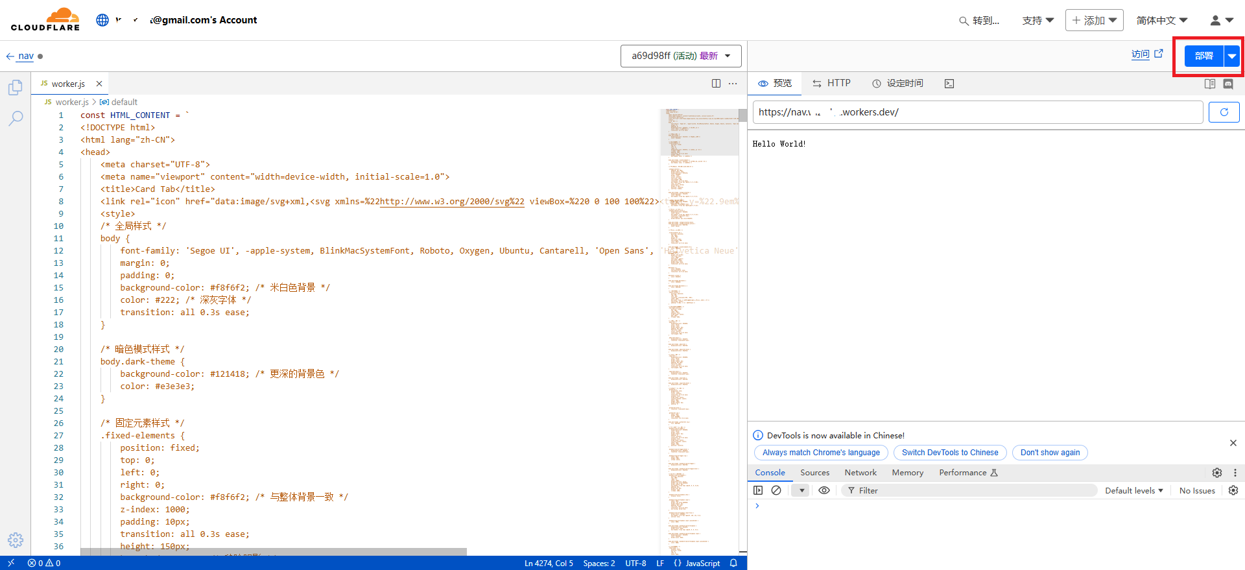Switch to the HTTP tab

coord(831,84)
